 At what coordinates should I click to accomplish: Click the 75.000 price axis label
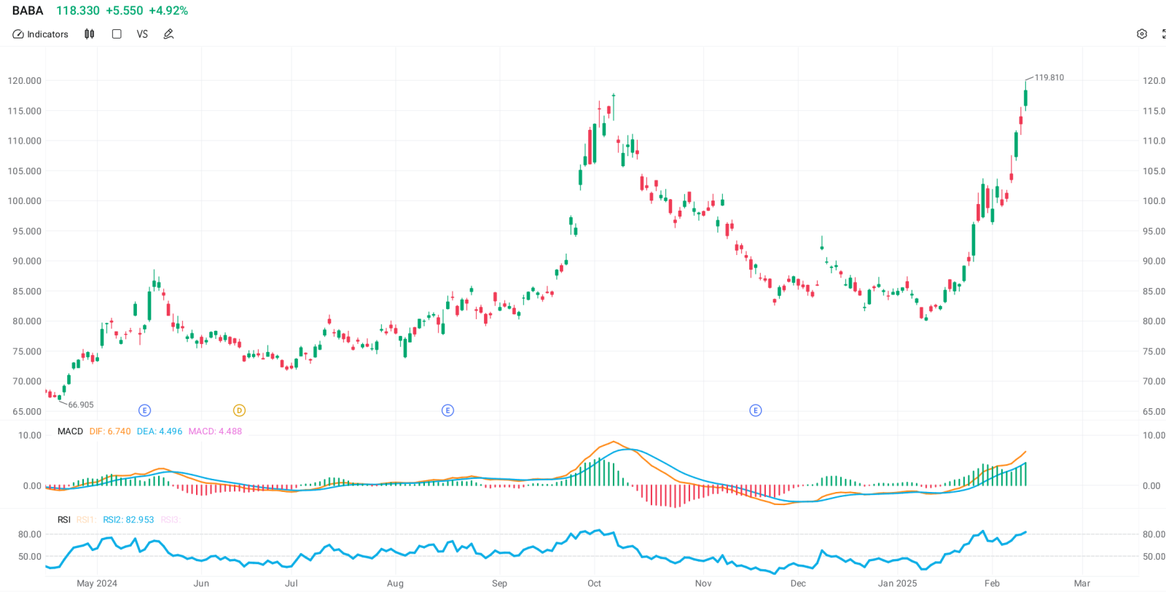point(27,351)
